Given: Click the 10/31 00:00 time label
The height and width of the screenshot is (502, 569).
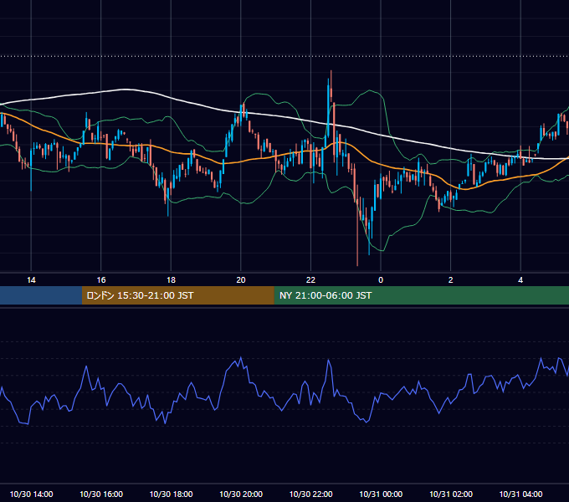Looking at the screenshot, I should tap(381, 494).
